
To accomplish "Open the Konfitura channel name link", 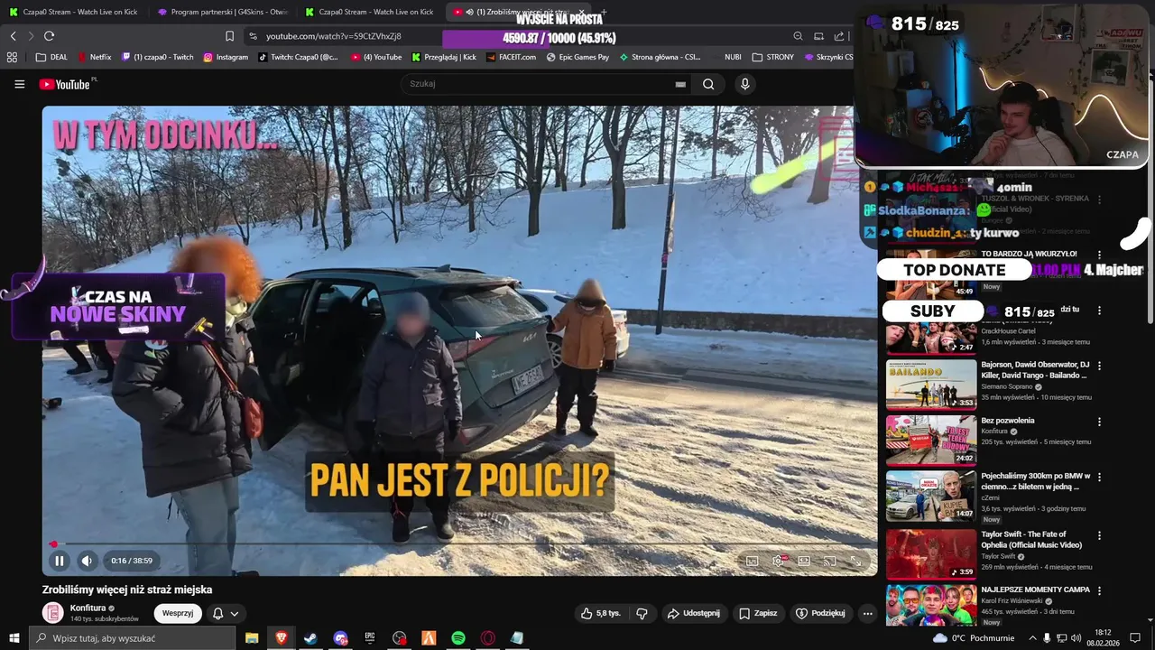I will point(88,608).
